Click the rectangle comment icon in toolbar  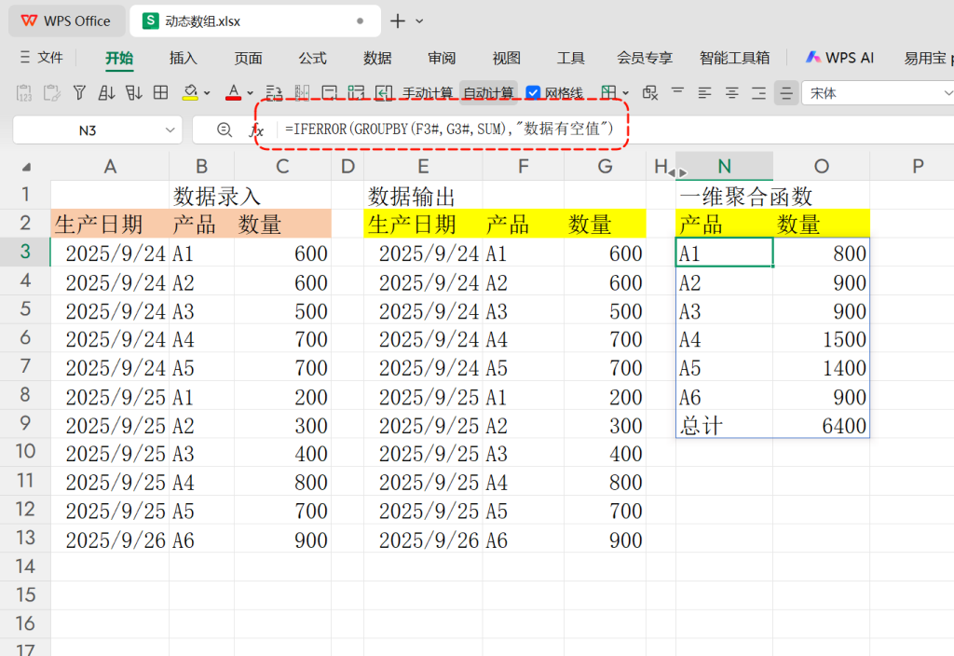[329, 93]
